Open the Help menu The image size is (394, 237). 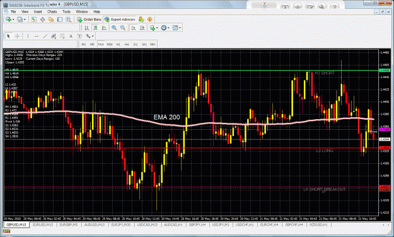[96, 11]
